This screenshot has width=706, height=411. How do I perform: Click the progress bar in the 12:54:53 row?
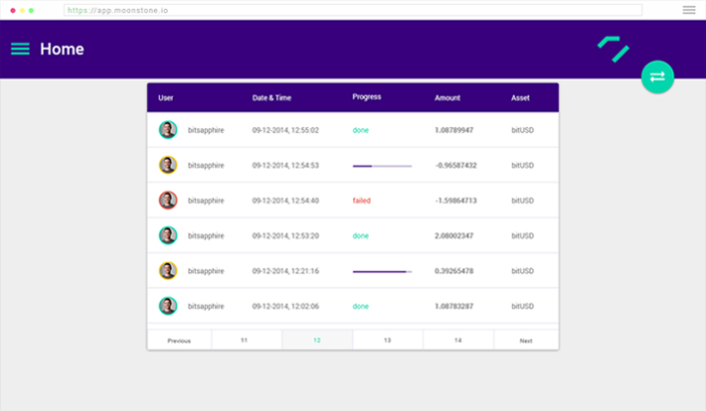tap(382, 166)
